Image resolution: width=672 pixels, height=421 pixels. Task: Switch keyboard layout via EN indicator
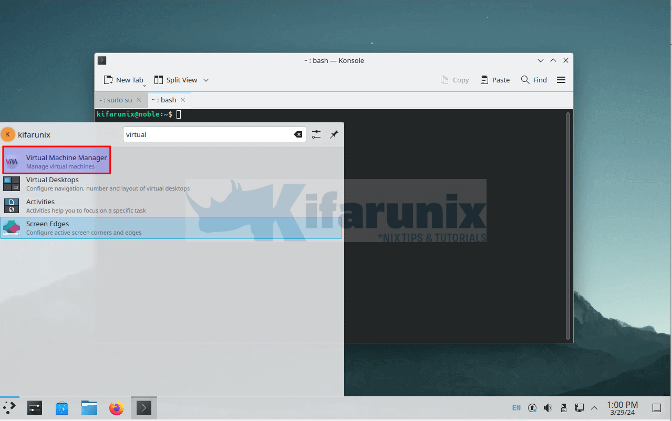point(516,407)
